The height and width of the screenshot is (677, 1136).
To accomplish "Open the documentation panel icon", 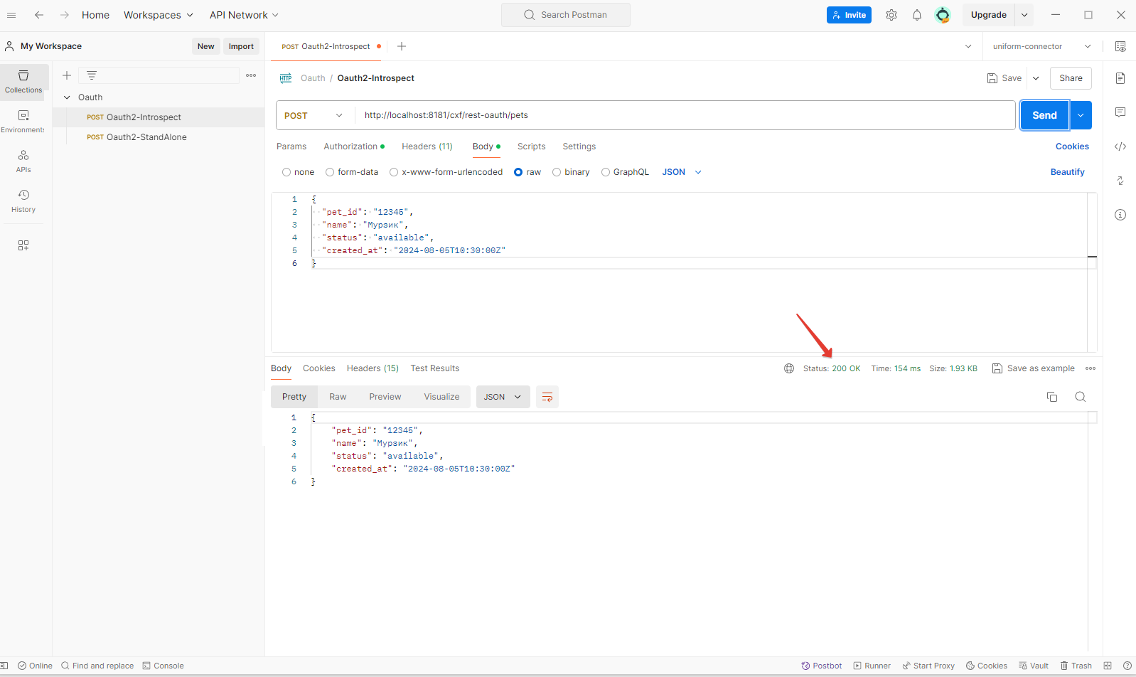I will pyautogui.click(x=1120, y=78).
